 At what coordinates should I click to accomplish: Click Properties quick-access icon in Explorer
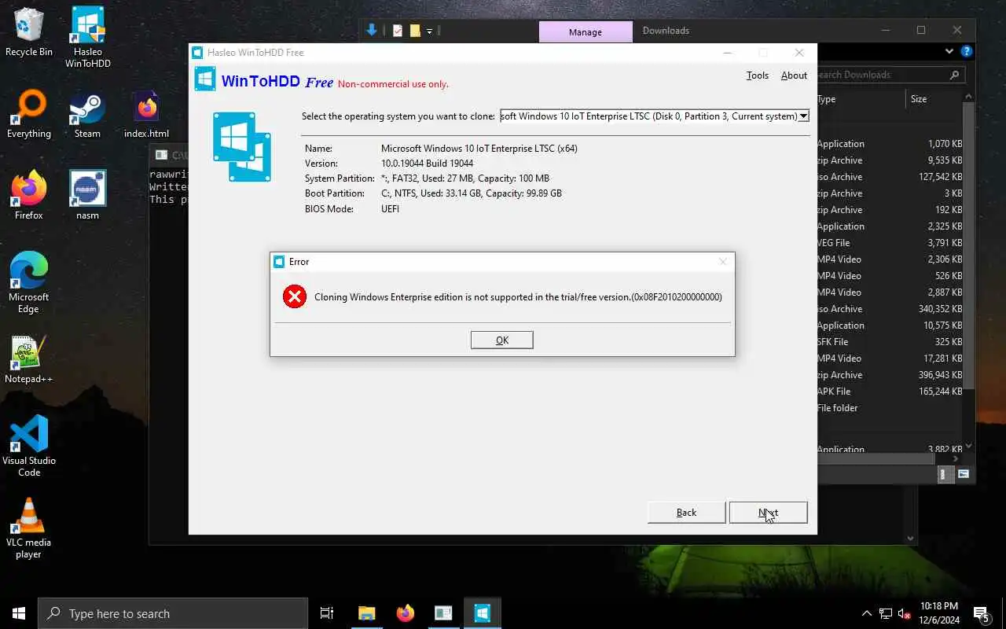click(398, 31)
